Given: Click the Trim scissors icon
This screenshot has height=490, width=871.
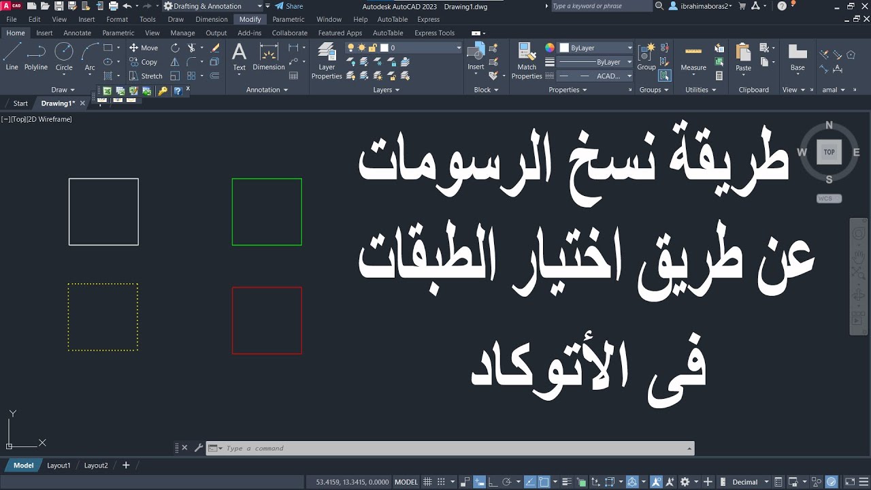Looking at the screenshot, I should coord(192,48).
